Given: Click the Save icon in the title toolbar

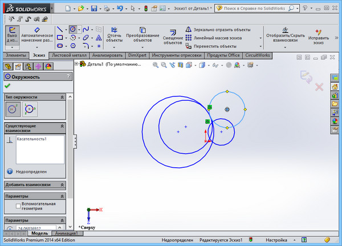Looking at the screenshot, I should point(93,9).
